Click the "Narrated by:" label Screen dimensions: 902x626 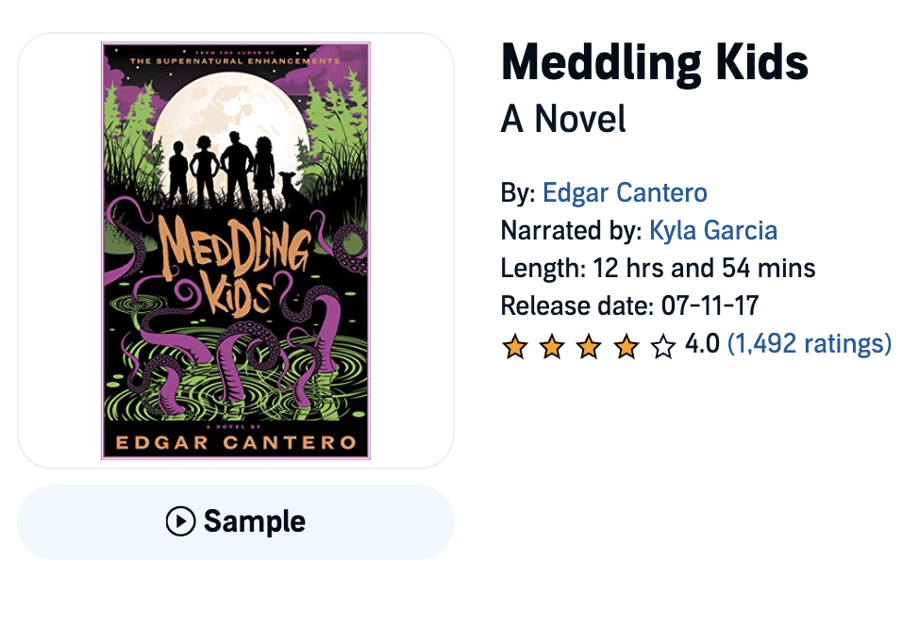571,231
